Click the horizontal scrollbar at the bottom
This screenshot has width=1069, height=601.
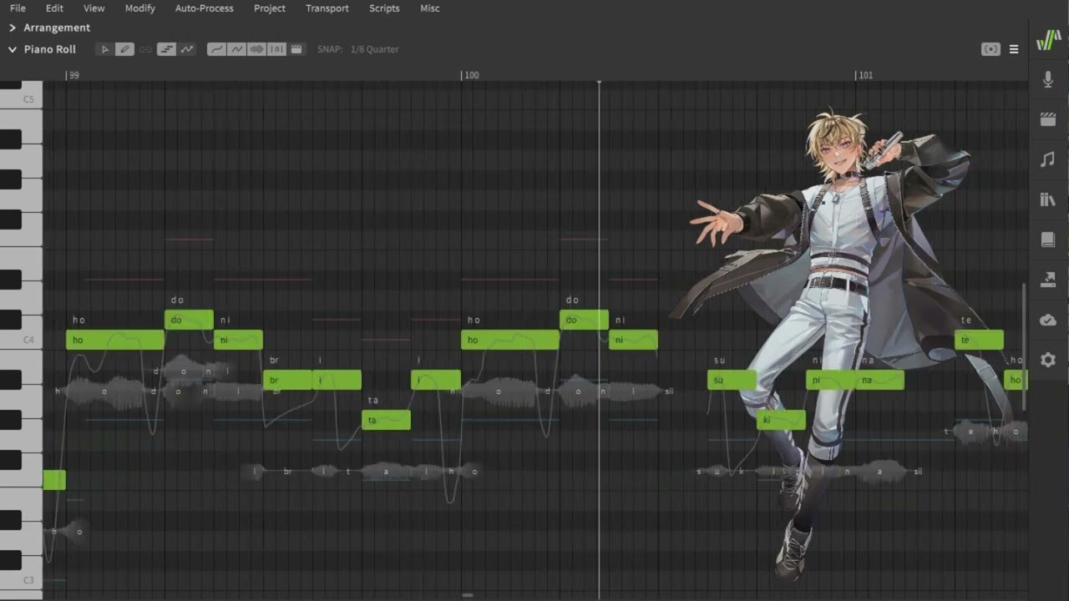(468, 595)
